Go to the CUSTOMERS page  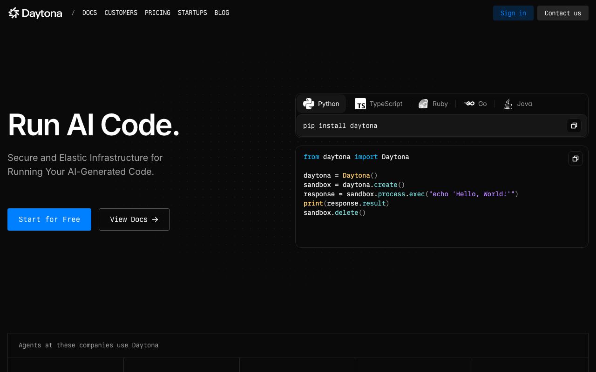[x=121, y=13]
